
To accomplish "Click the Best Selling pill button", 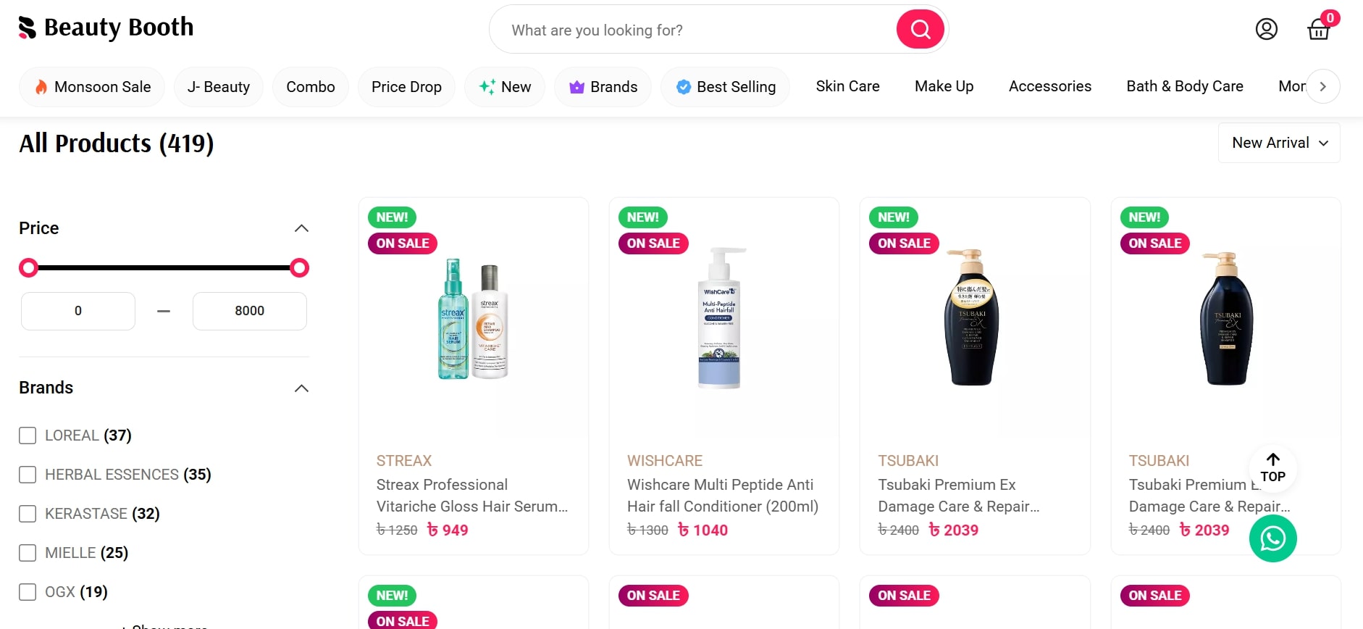I will [x=725, y=87].
